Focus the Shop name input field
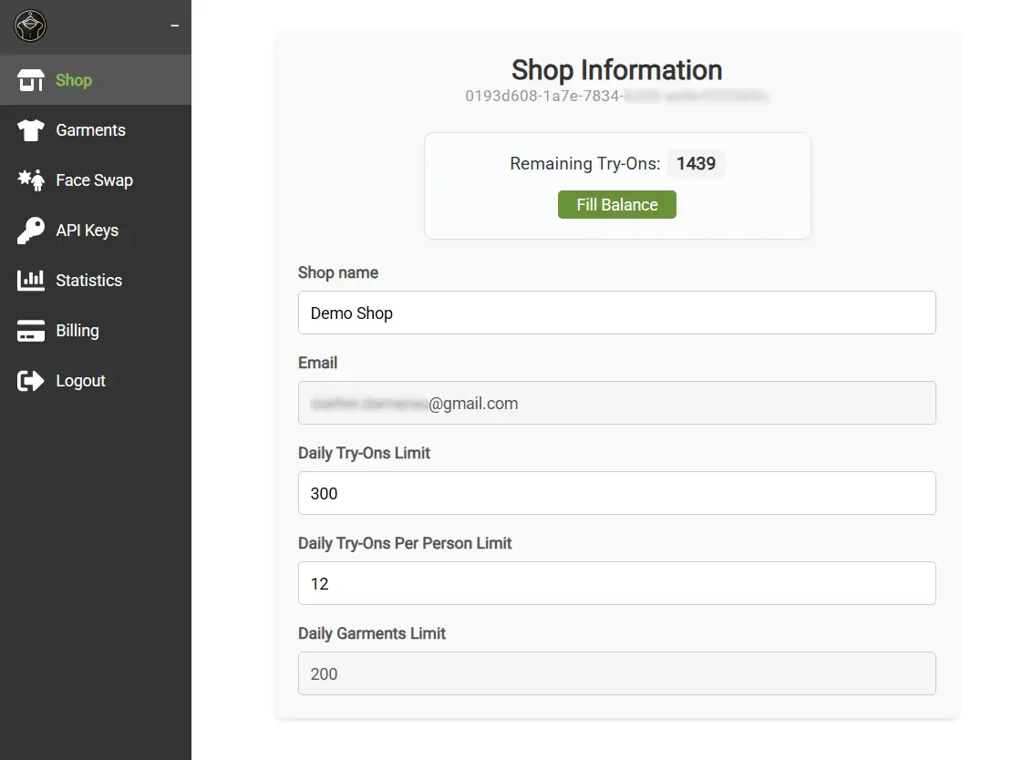 pos(616,313)
